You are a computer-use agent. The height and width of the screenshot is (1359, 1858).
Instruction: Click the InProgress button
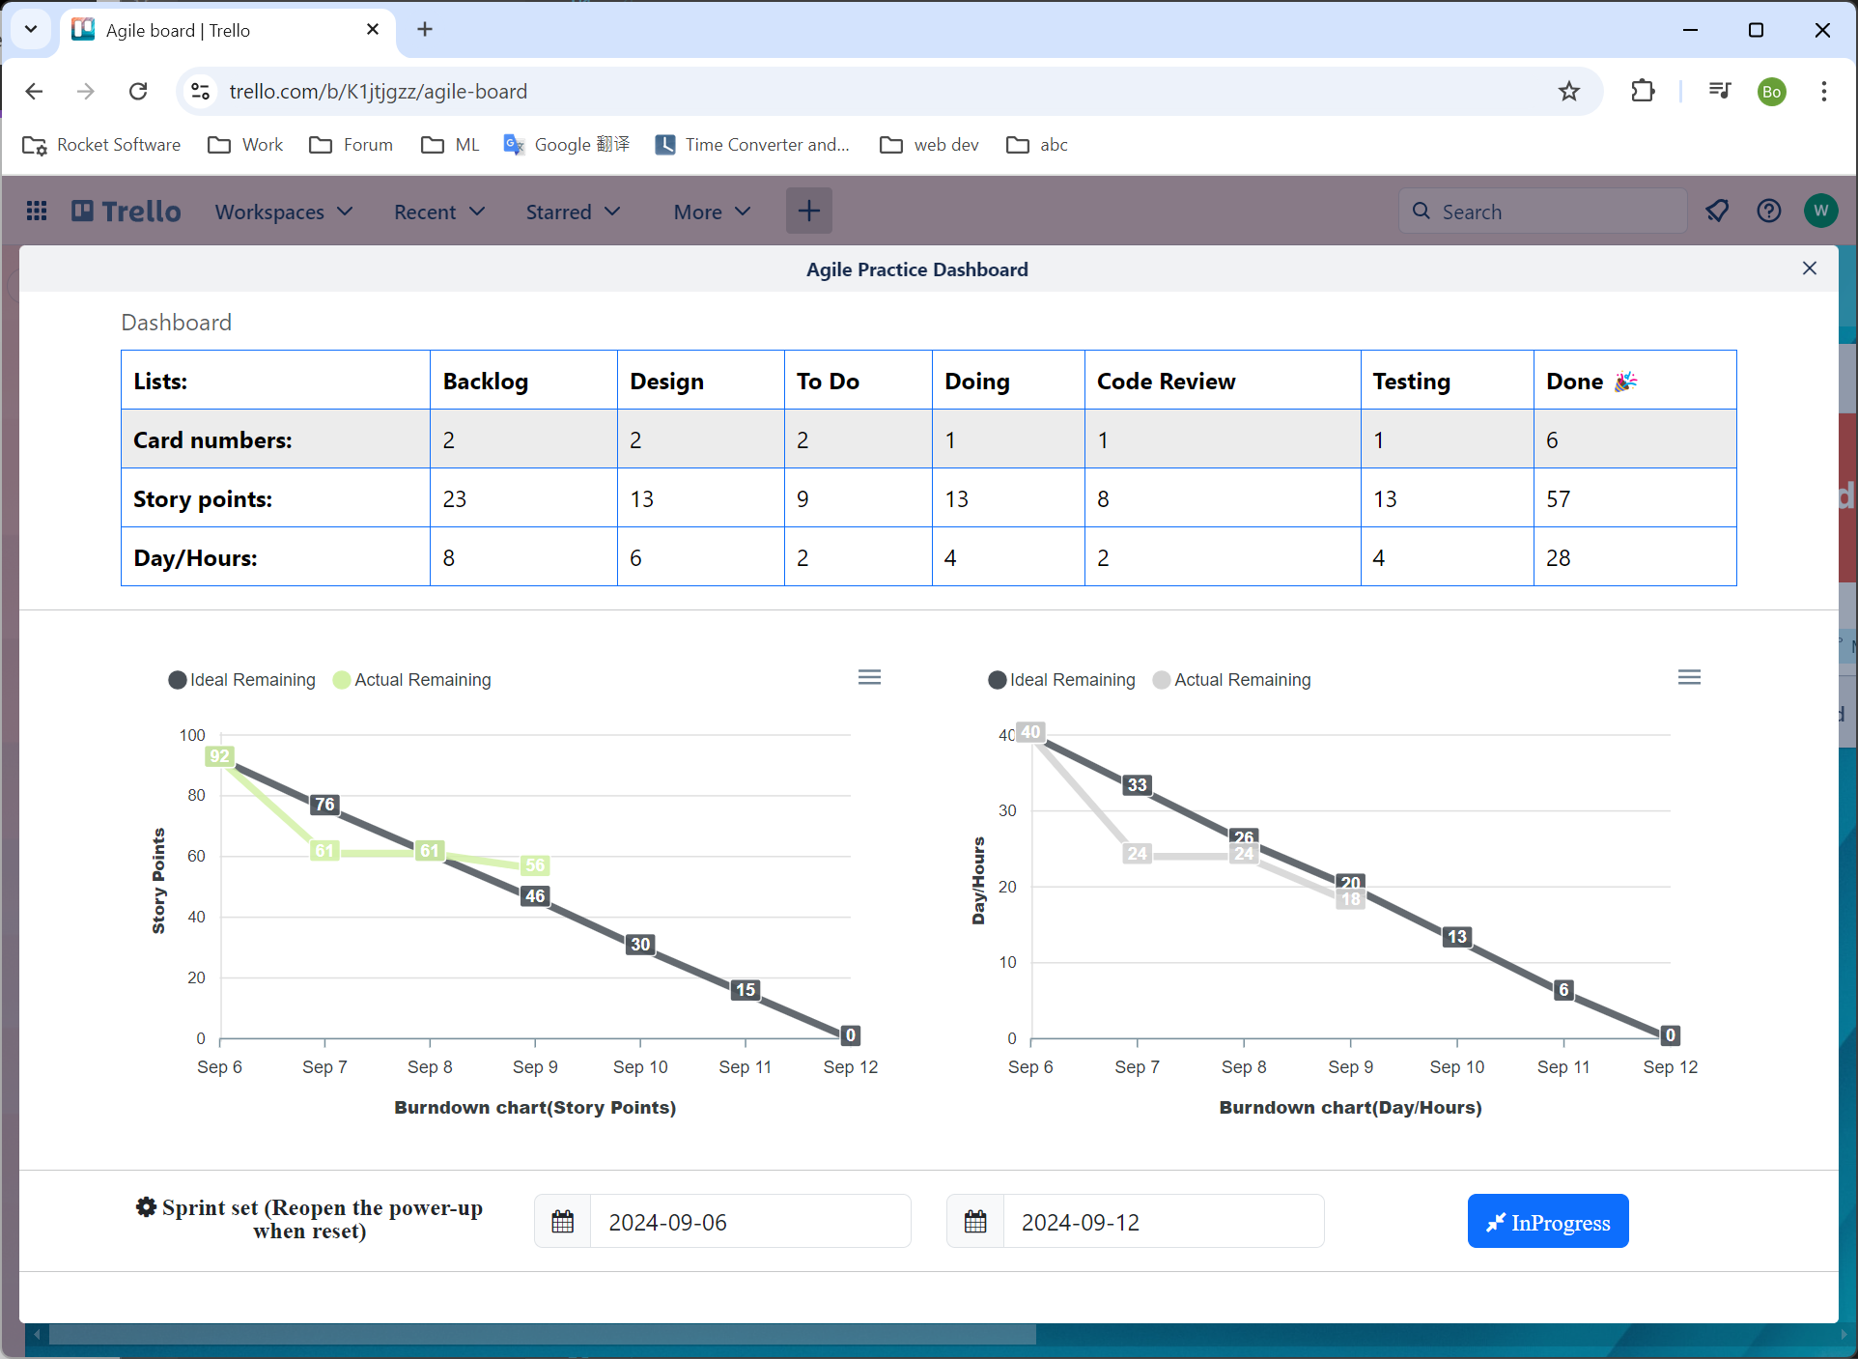coord(1547,1221)
